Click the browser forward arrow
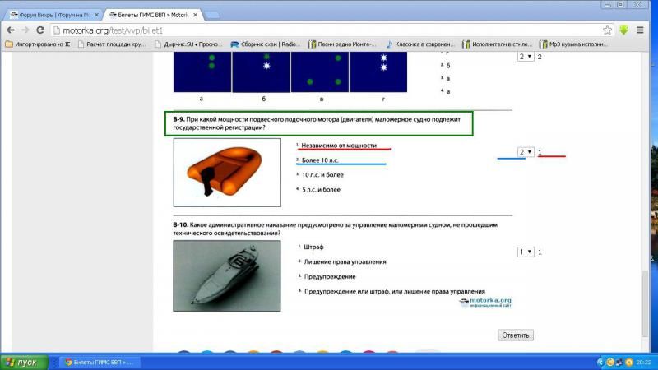The width and height of the screenshot is (658, 370). pyautogui.click(x=25, y=30)
